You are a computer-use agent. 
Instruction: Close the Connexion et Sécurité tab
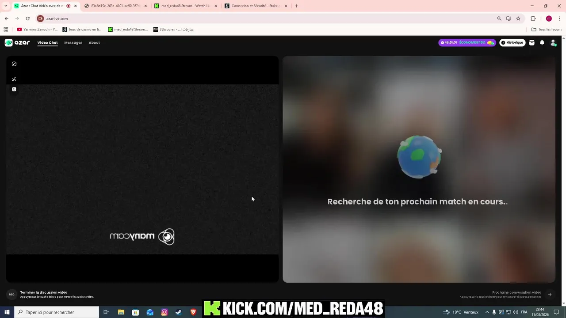286,6
